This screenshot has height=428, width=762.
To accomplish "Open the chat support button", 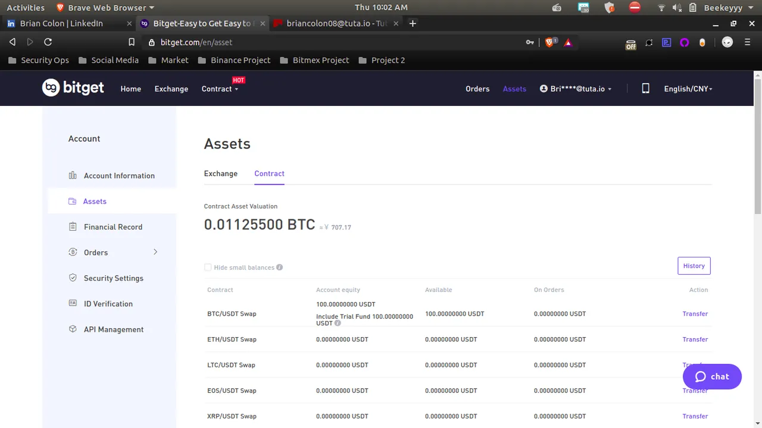I will pyautogui.click(x=712, y=376).
